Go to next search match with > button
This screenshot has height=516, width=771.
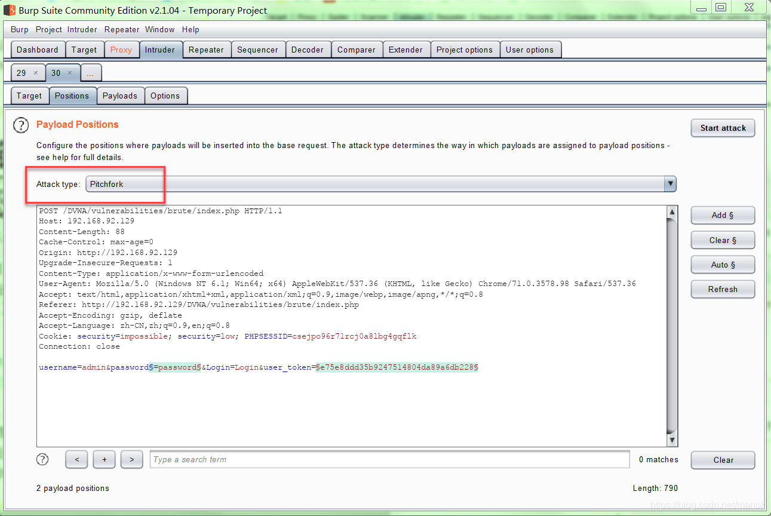(x=131, y=459)
